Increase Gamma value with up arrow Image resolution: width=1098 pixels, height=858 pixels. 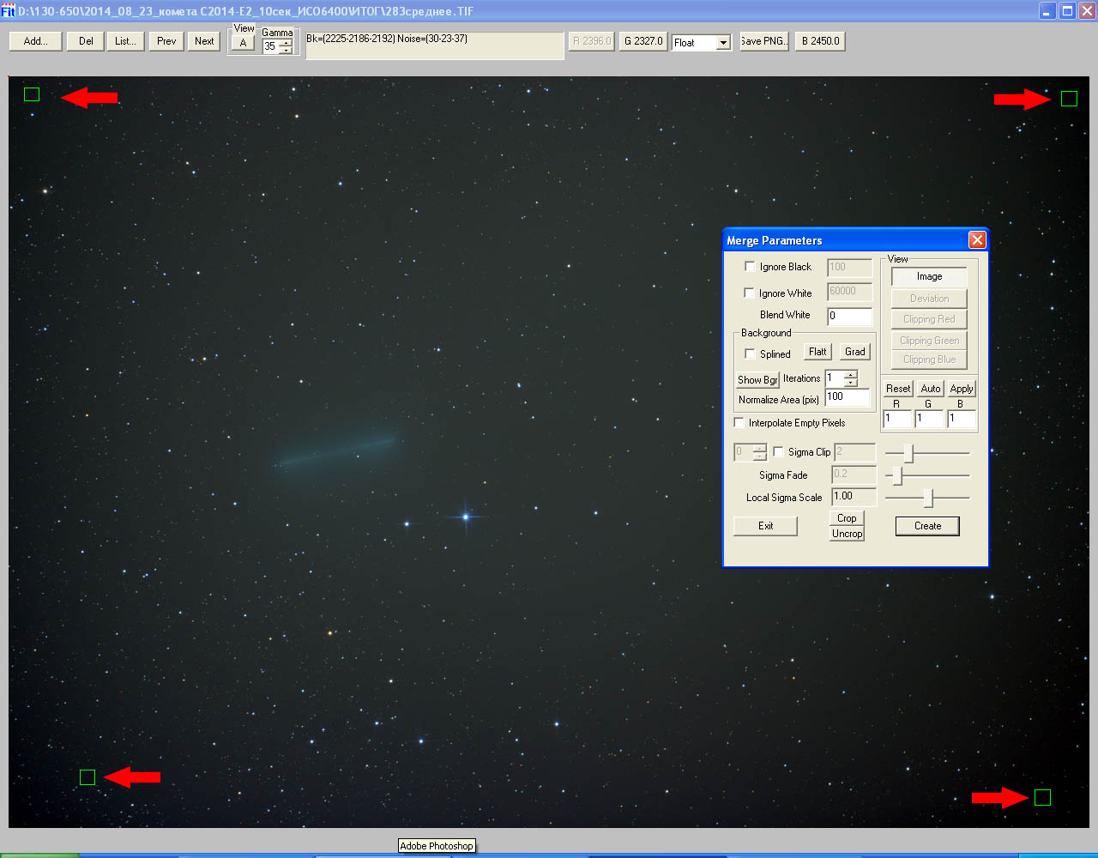click(x=286, y=43)
